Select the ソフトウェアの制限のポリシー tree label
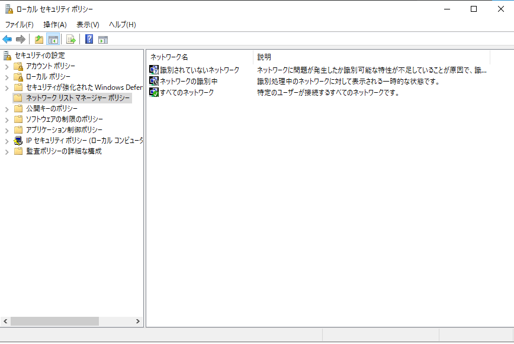The height and width of the screenshot is (344, 514). [65, 119]
